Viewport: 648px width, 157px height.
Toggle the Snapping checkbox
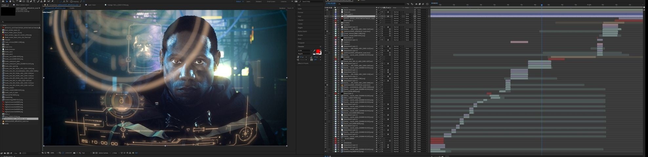click(72, 1)
